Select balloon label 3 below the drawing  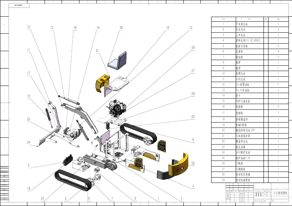(x=182, y=199)
